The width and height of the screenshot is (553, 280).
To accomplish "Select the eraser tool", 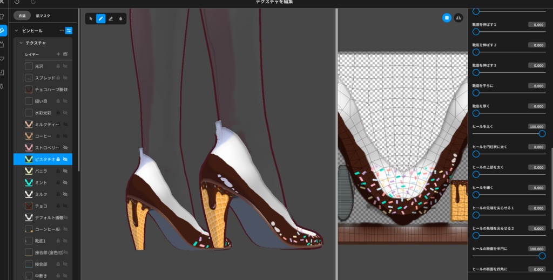I will (111, 19).
